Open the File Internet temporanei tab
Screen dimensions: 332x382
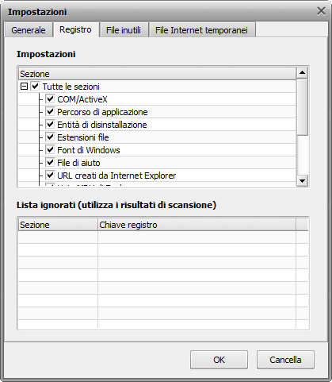click(201, 30)
